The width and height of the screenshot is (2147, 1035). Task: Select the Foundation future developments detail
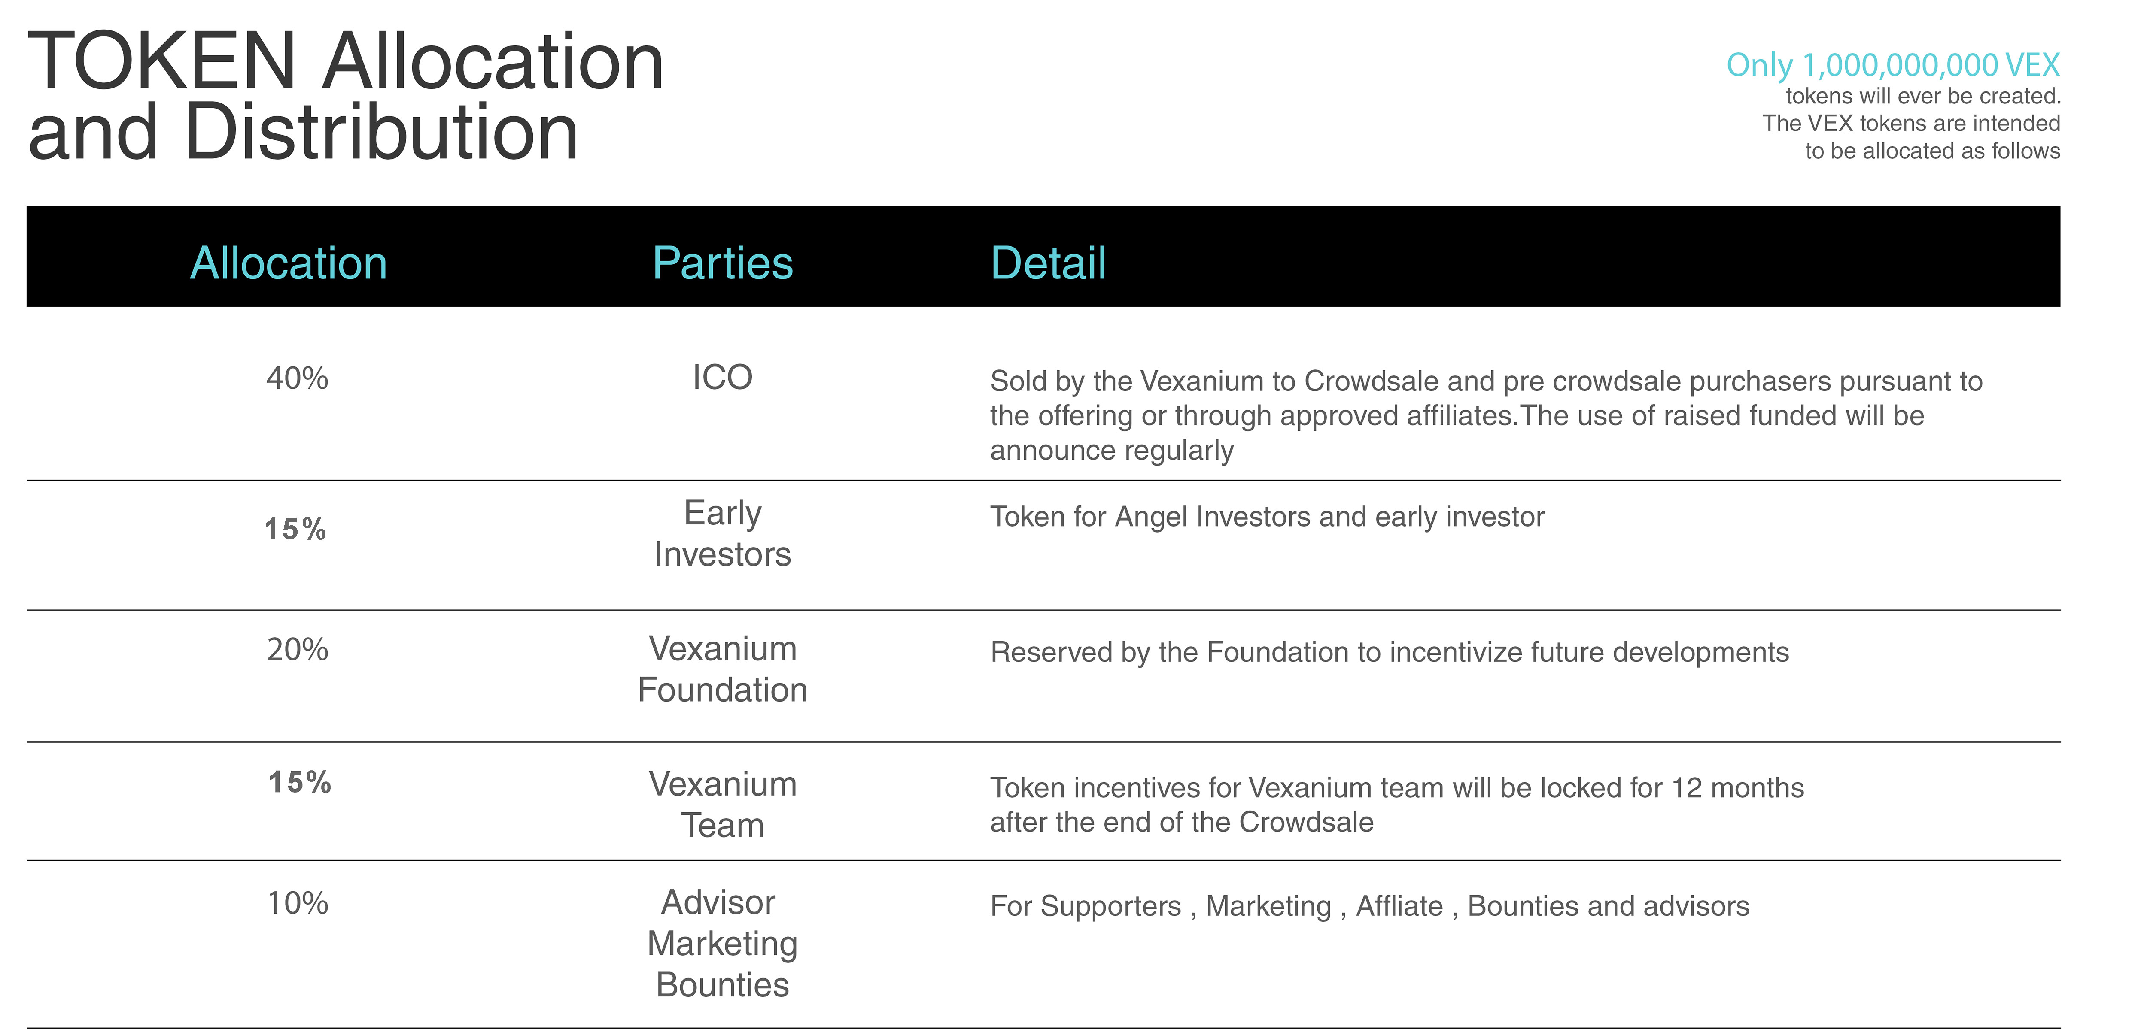(x=1390, y=652)
